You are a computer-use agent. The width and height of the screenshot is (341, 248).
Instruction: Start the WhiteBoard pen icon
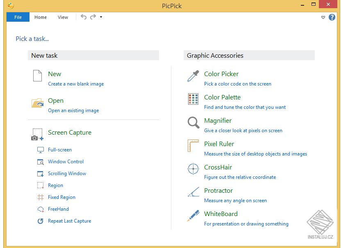(x=193, y=216)
